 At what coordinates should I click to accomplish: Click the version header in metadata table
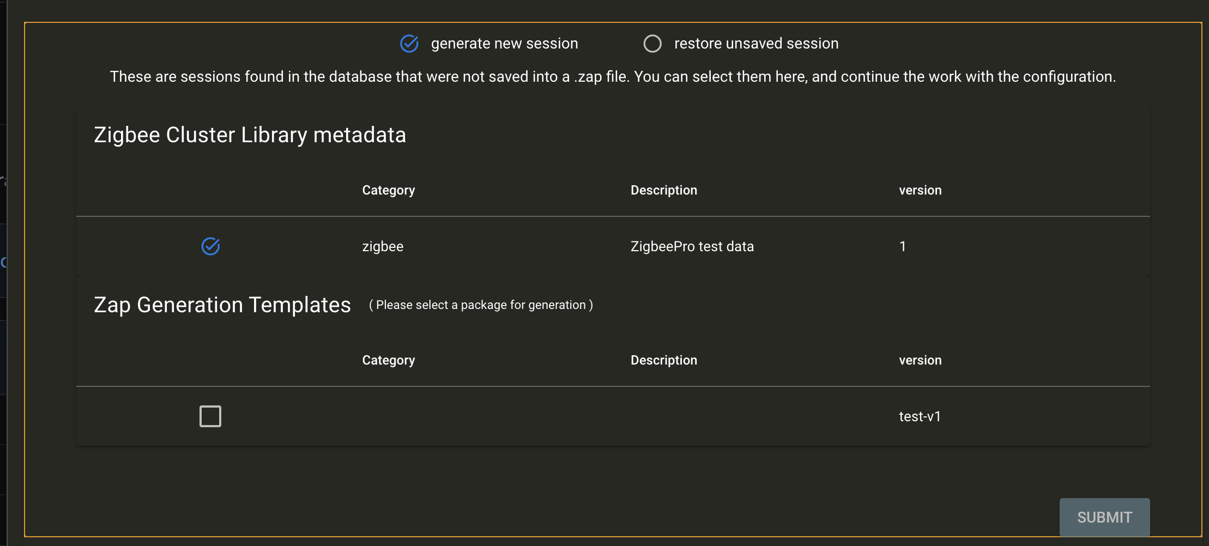tap(920, 190)
